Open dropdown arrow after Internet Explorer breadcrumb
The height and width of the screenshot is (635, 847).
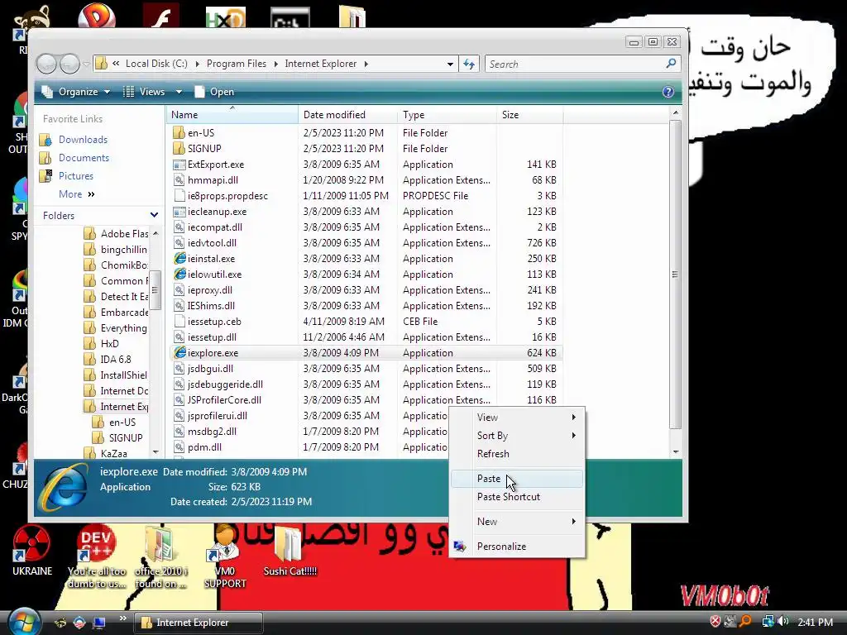pyautogui.click(x=366, y=64)
